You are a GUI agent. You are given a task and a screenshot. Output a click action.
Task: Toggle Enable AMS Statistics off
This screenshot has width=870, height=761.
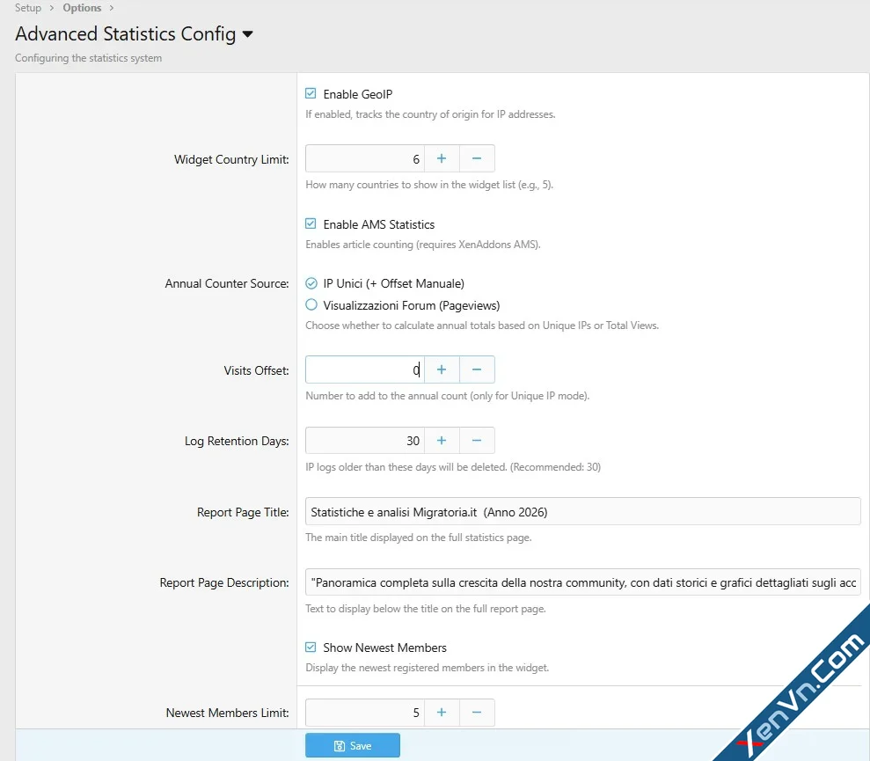pyautogui.click(x=310, y=224)
